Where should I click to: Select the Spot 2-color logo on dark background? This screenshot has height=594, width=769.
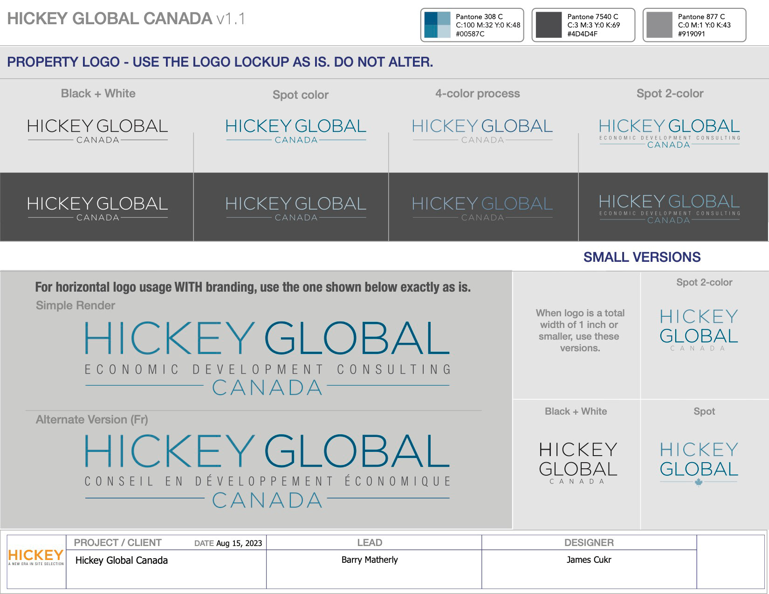[x=669, y=209]
